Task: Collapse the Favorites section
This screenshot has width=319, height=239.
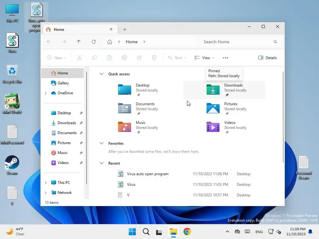Action: [102, 143]
